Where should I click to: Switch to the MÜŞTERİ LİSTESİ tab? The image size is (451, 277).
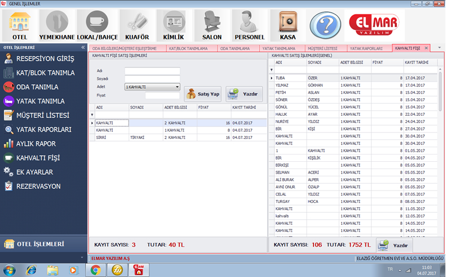click(x=322, y=48)
